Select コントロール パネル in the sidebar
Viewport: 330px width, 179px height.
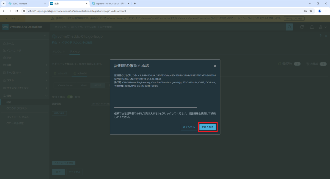pyautogui.click(x=18, y=117)
